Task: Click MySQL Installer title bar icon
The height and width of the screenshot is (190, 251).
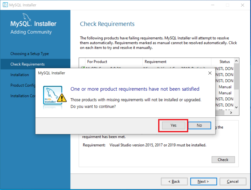Action: (5, 5)
